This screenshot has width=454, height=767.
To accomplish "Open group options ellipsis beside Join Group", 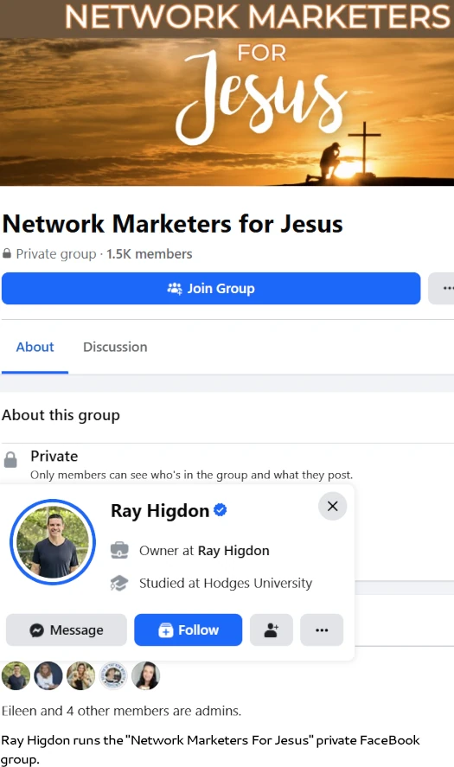I will click(442, 289).
